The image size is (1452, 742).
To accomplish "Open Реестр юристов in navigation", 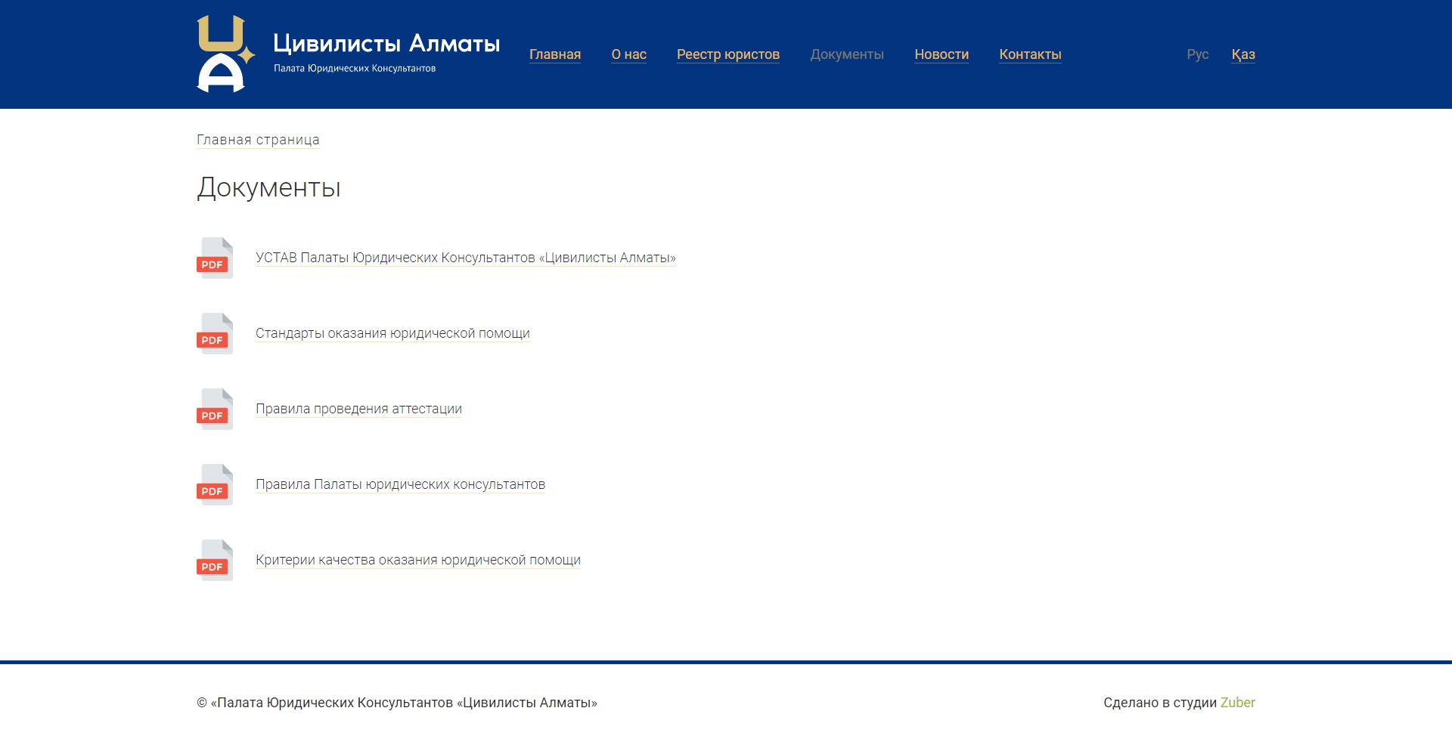I will click(x=728, y=54).
